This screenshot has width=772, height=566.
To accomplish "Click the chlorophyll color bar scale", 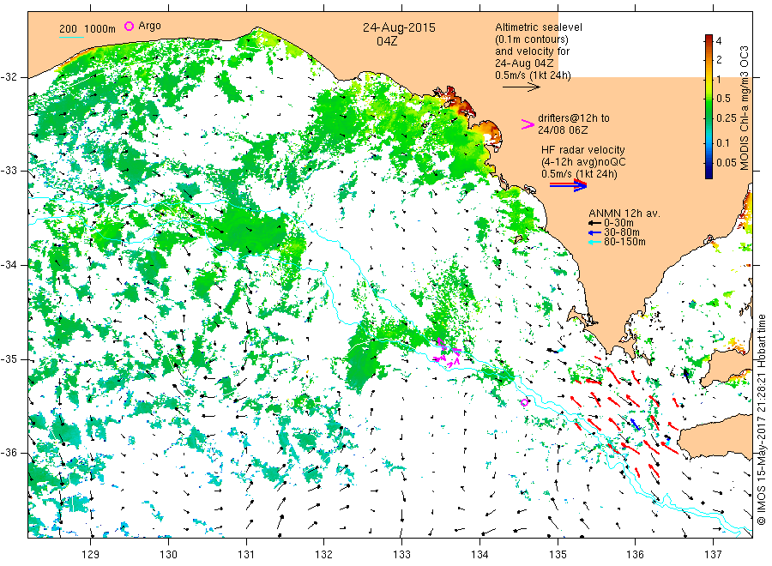I will pos(709,106).
